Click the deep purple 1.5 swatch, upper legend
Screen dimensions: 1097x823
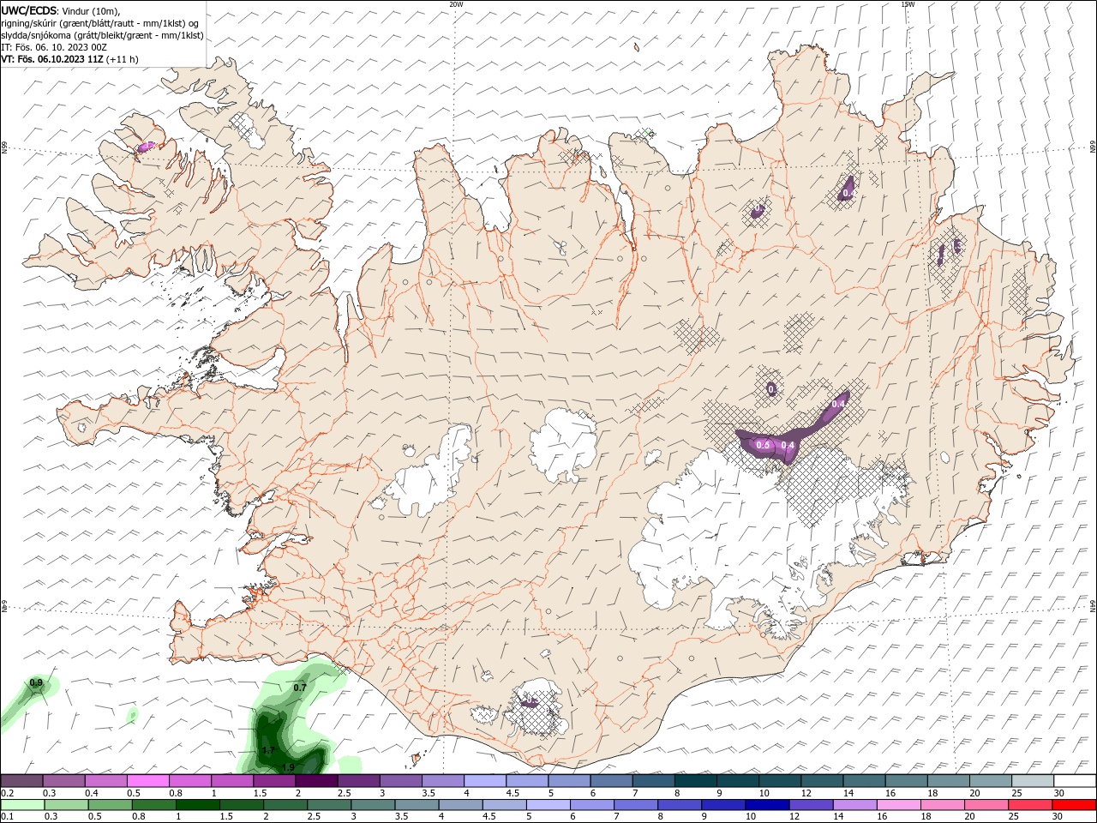274,781
